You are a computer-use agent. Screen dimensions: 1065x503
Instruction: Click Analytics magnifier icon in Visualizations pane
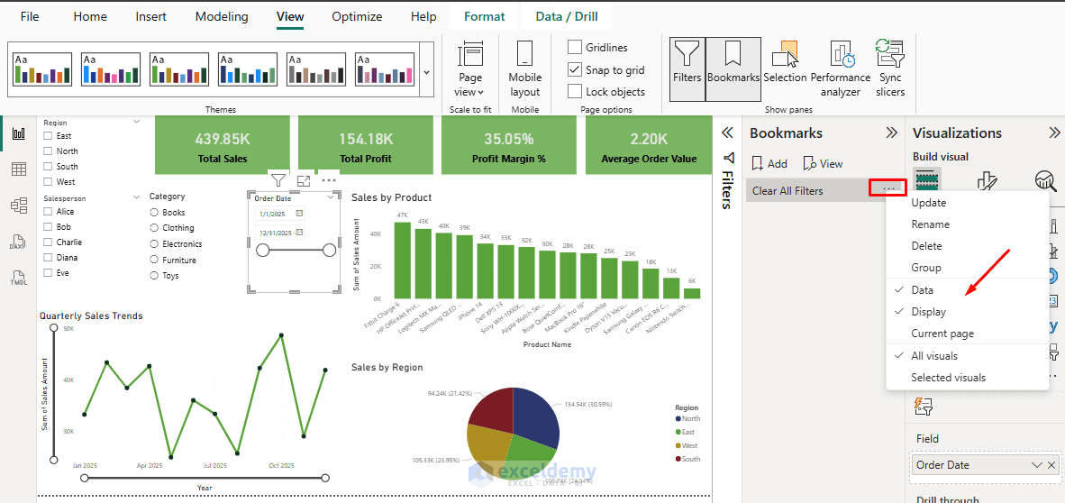point(1045,180)
